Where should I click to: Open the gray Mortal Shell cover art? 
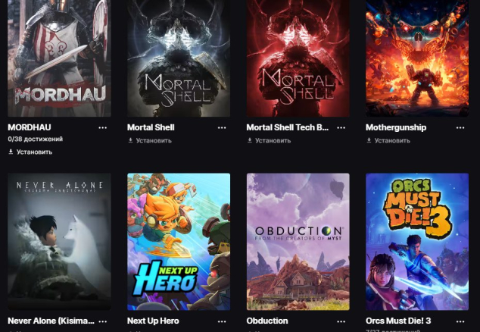click(x=179, y=58)
